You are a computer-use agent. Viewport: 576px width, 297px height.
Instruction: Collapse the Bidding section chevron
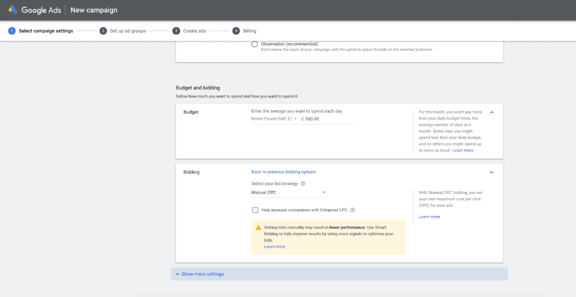(x=492, y=172)
